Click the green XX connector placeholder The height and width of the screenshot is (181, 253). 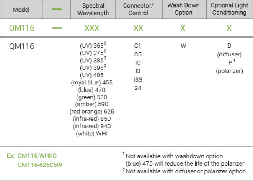point(138,28)
